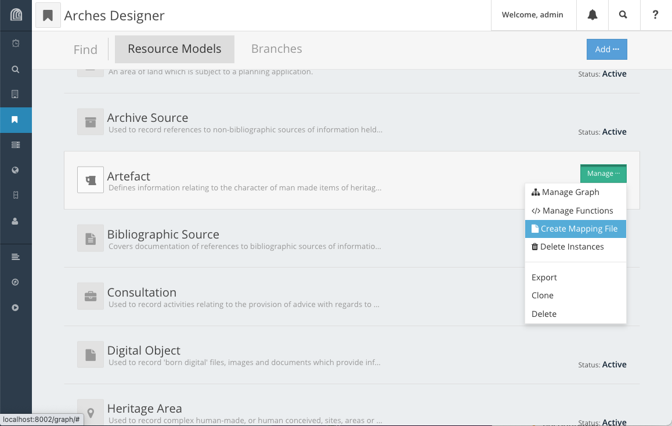Click Clone in the Manage menu
Screen dimensions: 672x426
point(542,295)
